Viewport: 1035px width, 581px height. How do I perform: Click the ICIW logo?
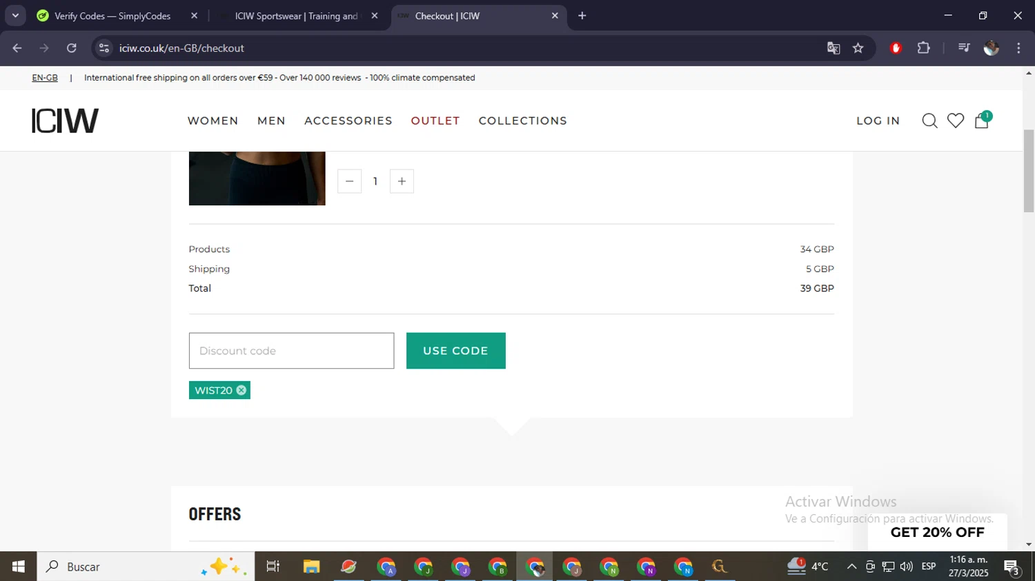(x=66, y=121)
